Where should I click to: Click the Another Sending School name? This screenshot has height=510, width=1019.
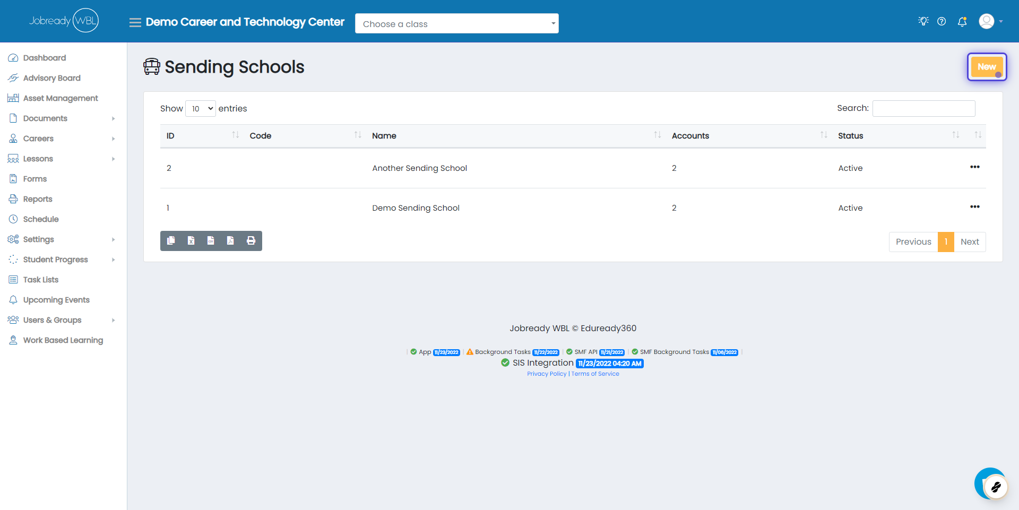coord(419,168)
